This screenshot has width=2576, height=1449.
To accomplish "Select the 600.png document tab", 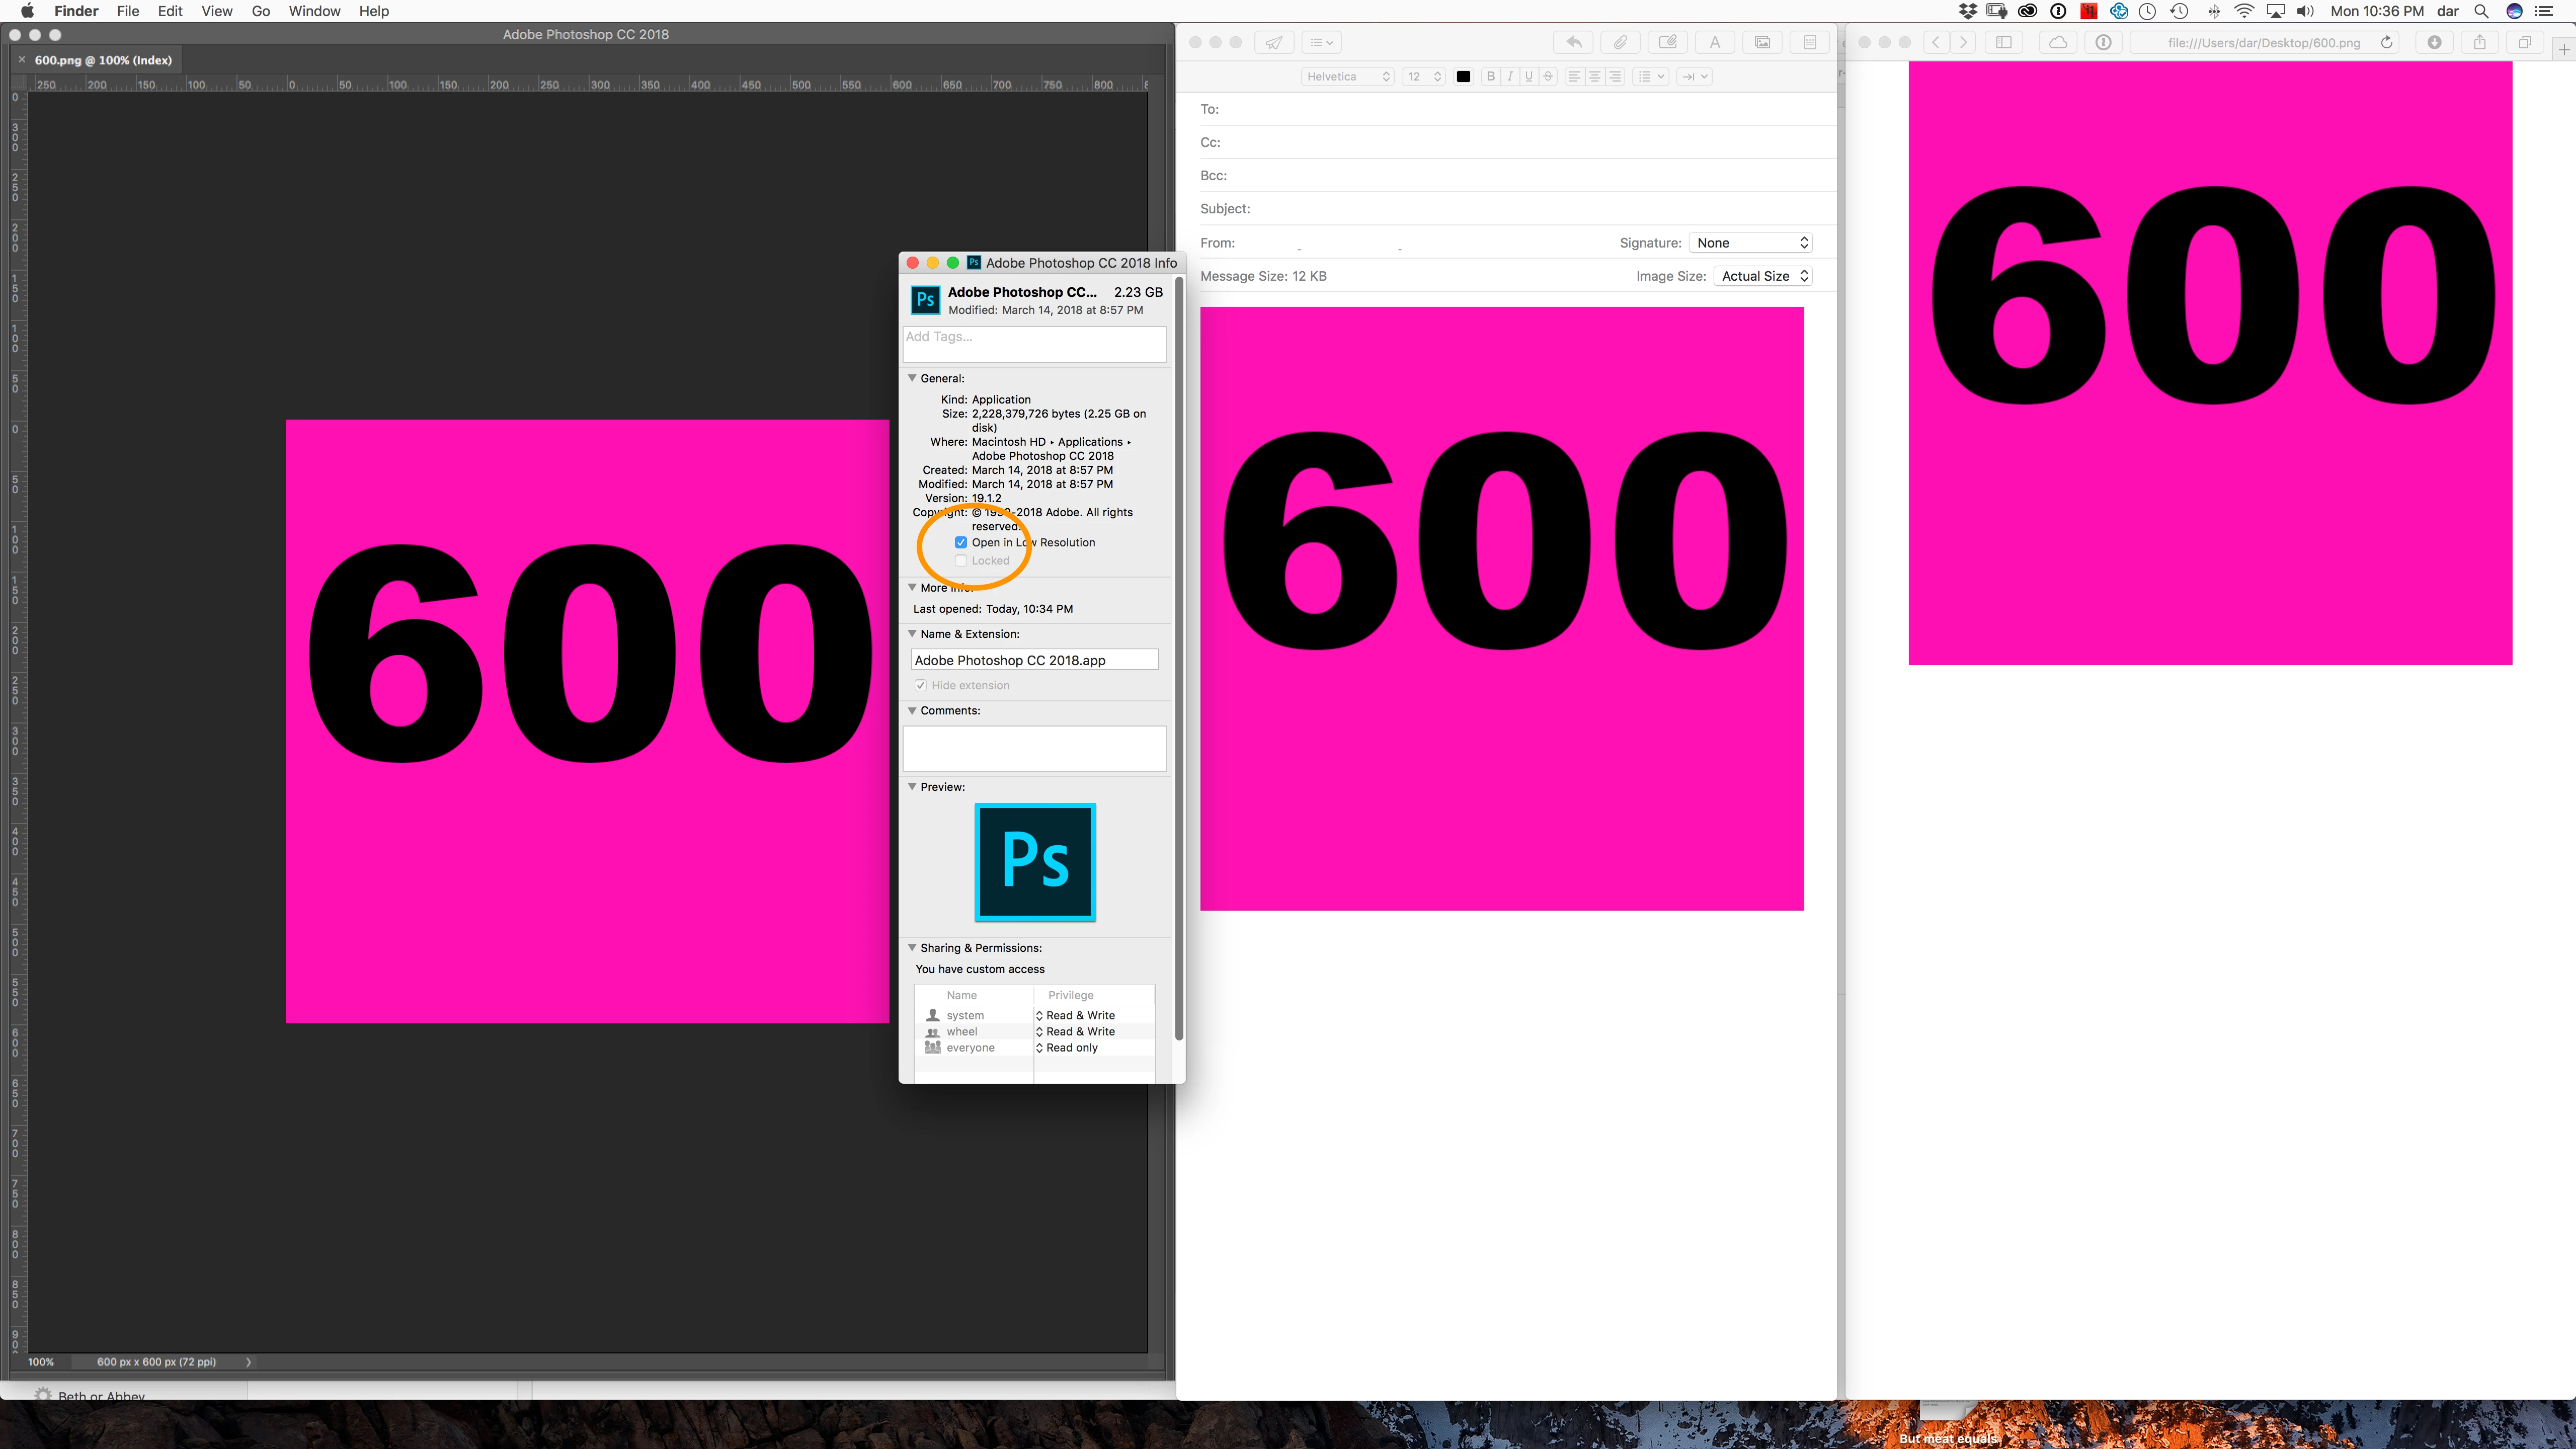I will (103, 60).
